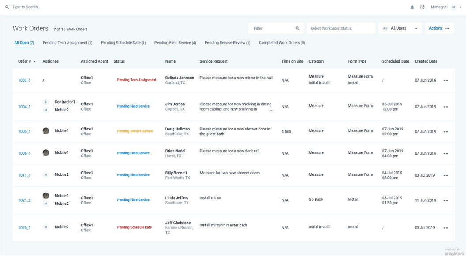
Task: Open row menu for order 1005_1
Action: coord(446,132)
